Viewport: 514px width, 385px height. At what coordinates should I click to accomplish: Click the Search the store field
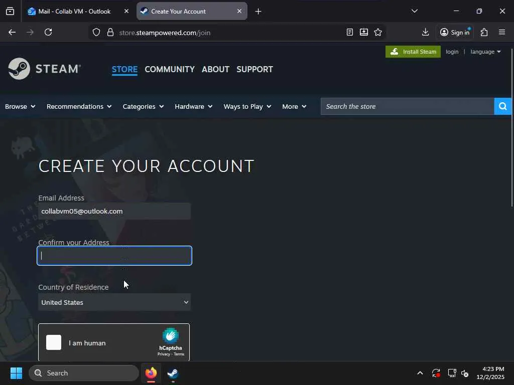(x=407, y=106)
